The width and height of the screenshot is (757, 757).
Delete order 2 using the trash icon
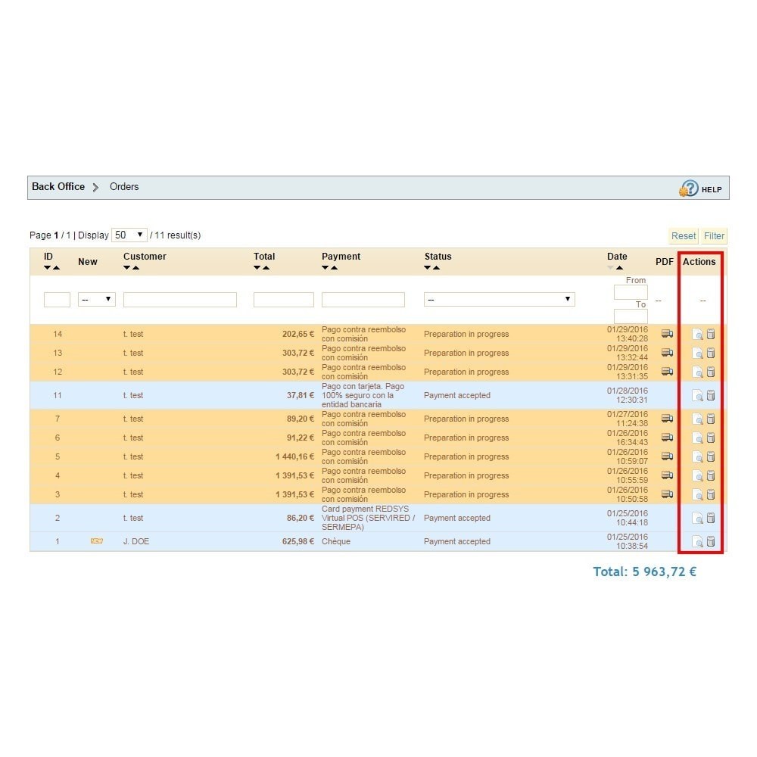pos(711,518)
